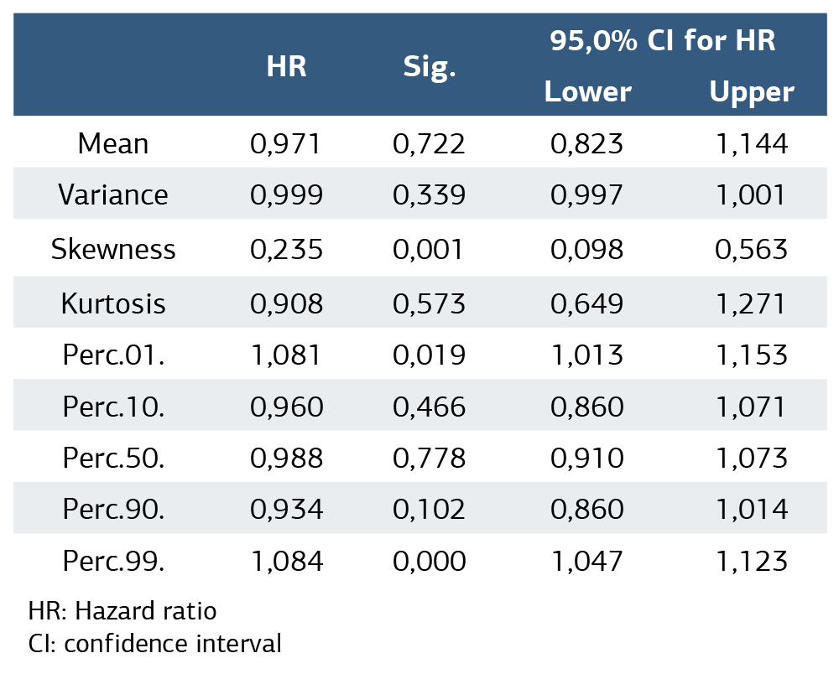Select the '95,0% CI for HR' header

pyautogui.click(x=663, y=40)
